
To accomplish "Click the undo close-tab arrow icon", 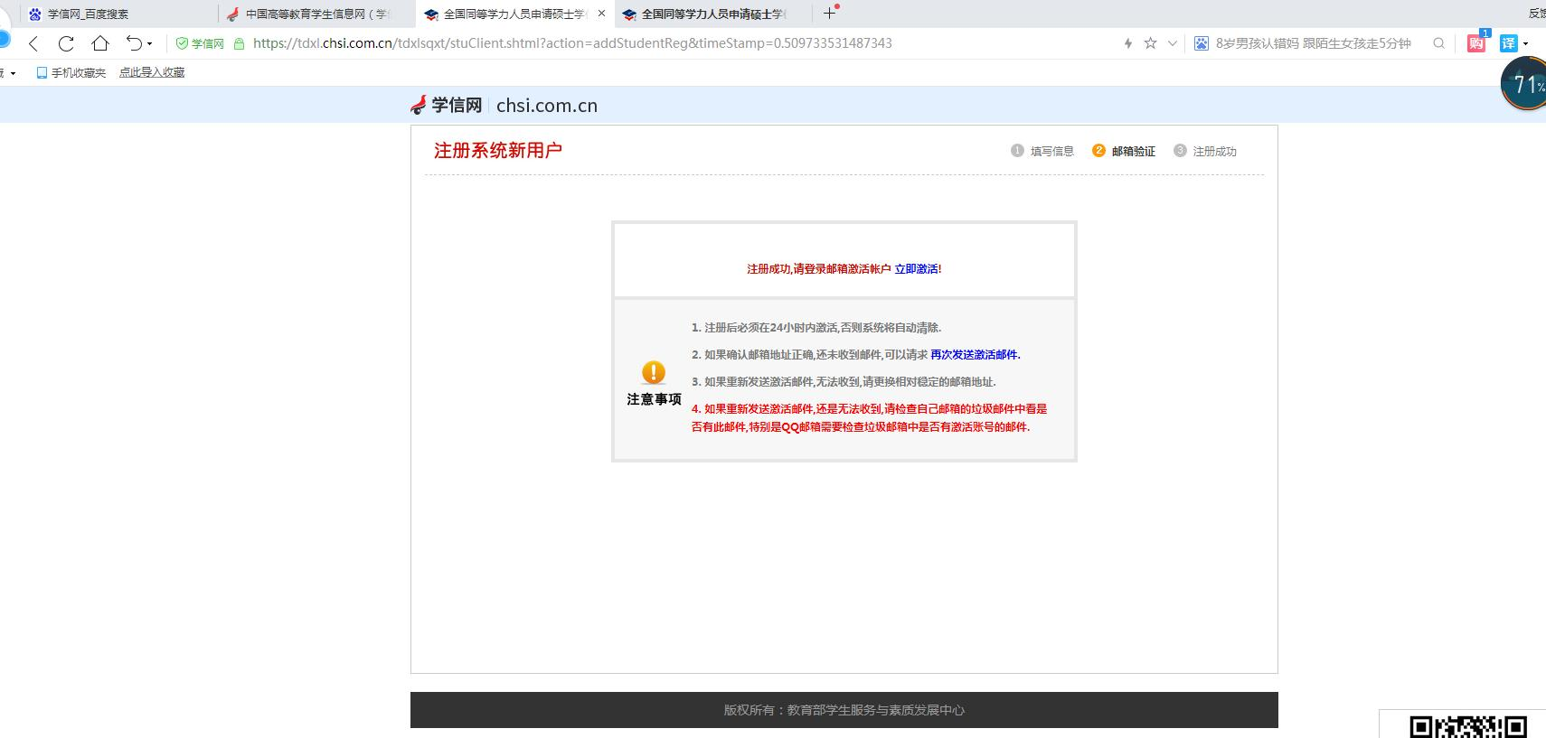I will 134,43.
